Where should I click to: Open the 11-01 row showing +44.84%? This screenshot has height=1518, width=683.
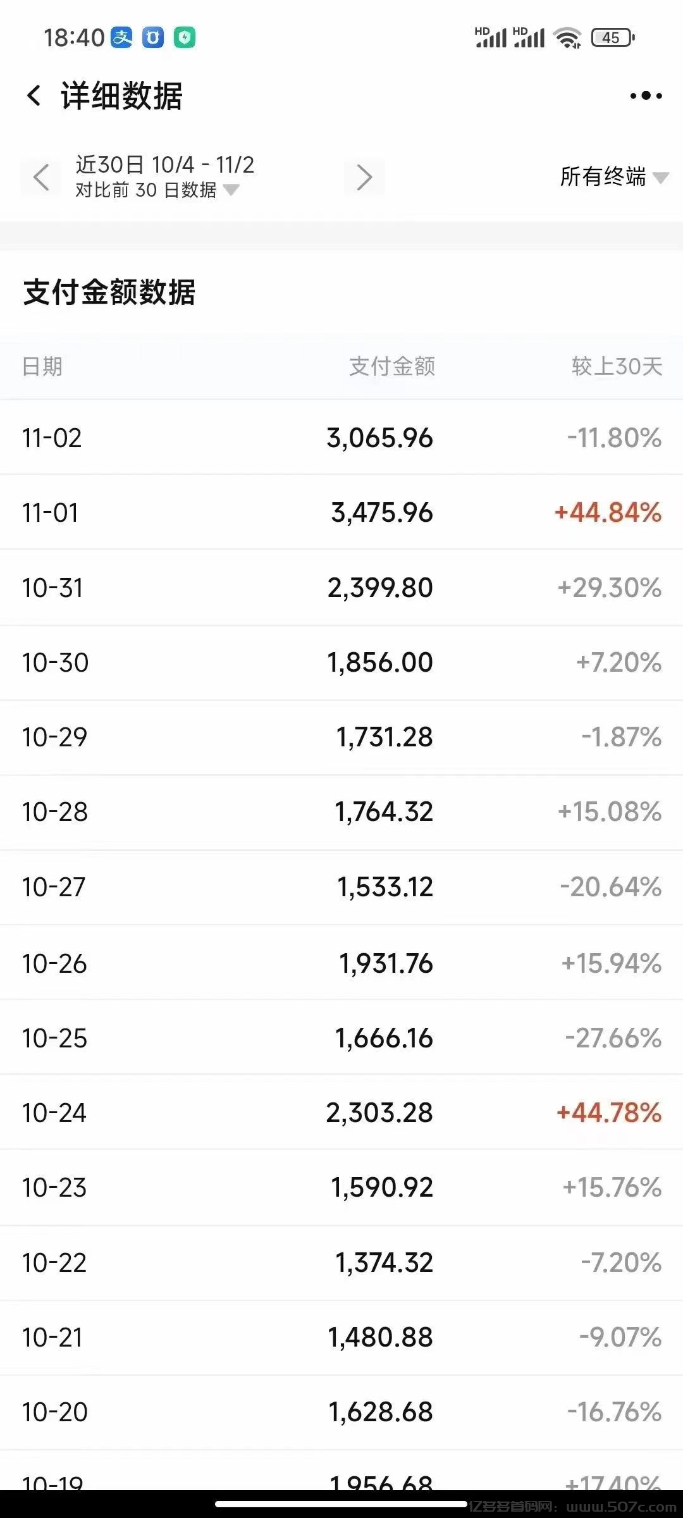tap(341, 512)
